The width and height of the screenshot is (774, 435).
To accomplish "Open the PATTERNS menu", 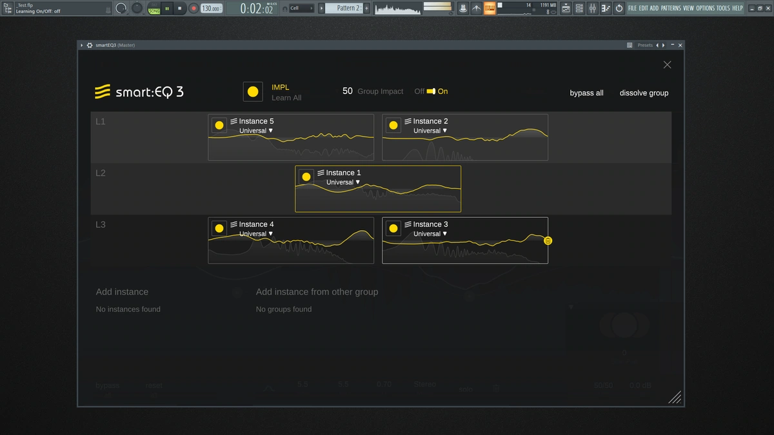I will pyautogui.click(x=671, y=8).
